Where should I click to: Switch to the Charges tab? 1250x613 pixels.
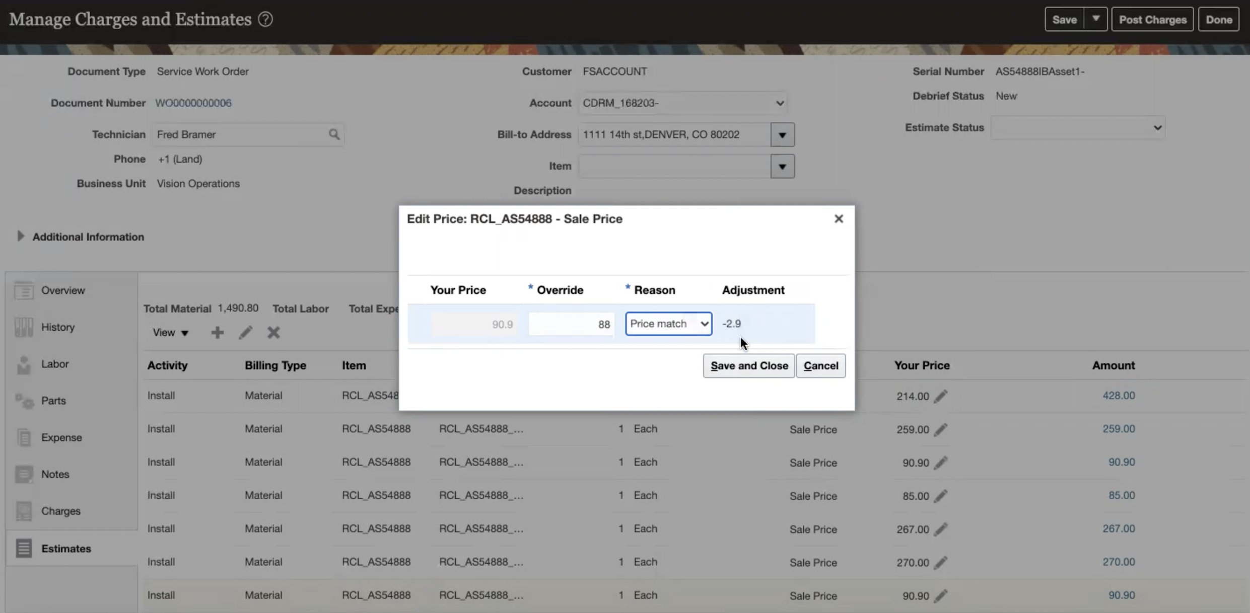click(60, 511)
